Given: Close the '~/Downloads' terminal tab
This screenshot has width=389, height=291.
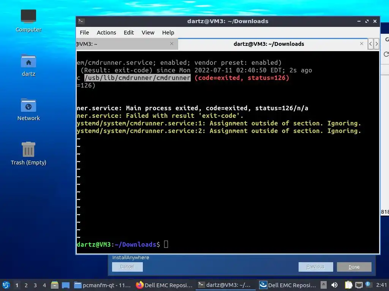Looking at the screenshot, I should pos(362,44).
